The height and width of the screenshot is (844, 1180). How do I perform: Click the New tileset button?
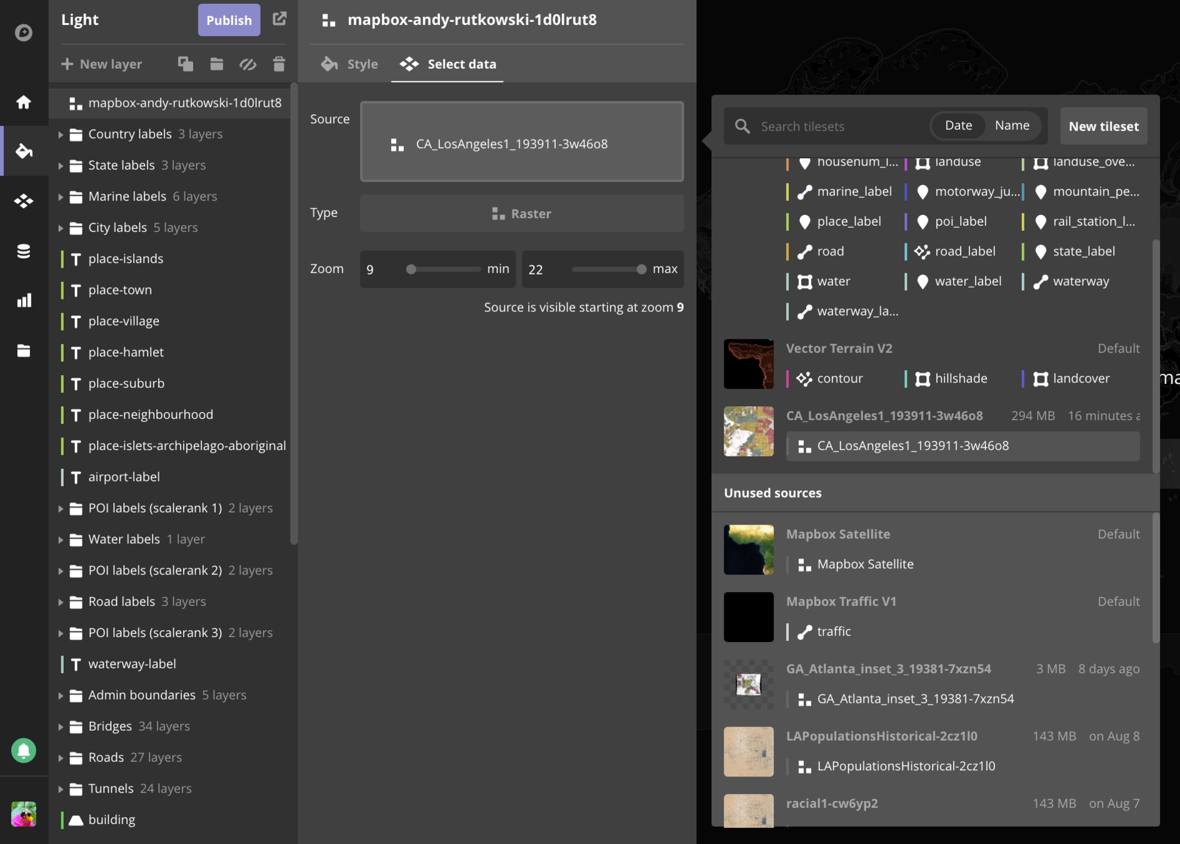point(1103,126)
